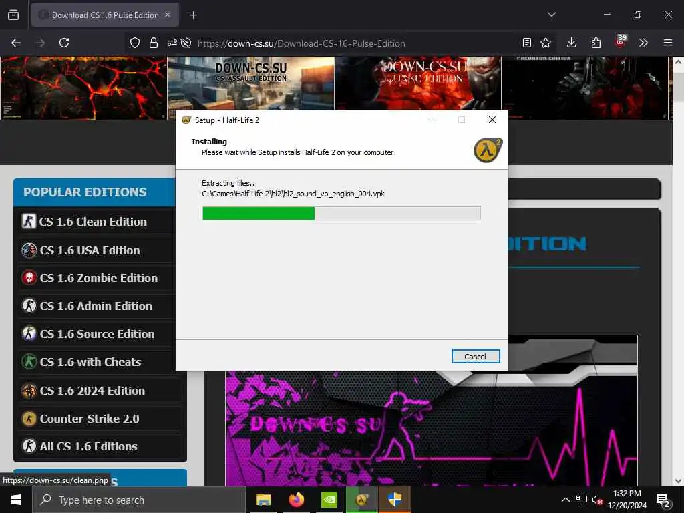Click the Zombie Edition skull icon

29,278
